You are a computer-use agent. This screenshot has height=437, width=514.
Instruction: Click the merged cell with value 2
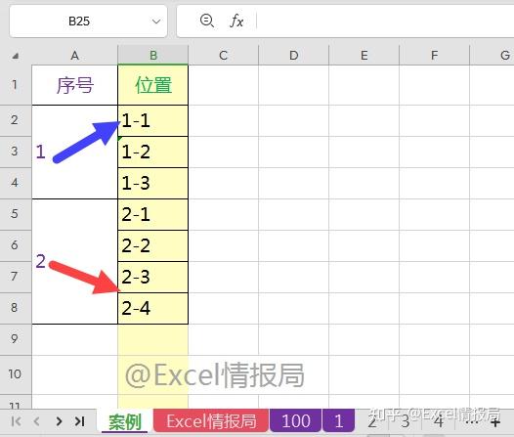(74, 261)
